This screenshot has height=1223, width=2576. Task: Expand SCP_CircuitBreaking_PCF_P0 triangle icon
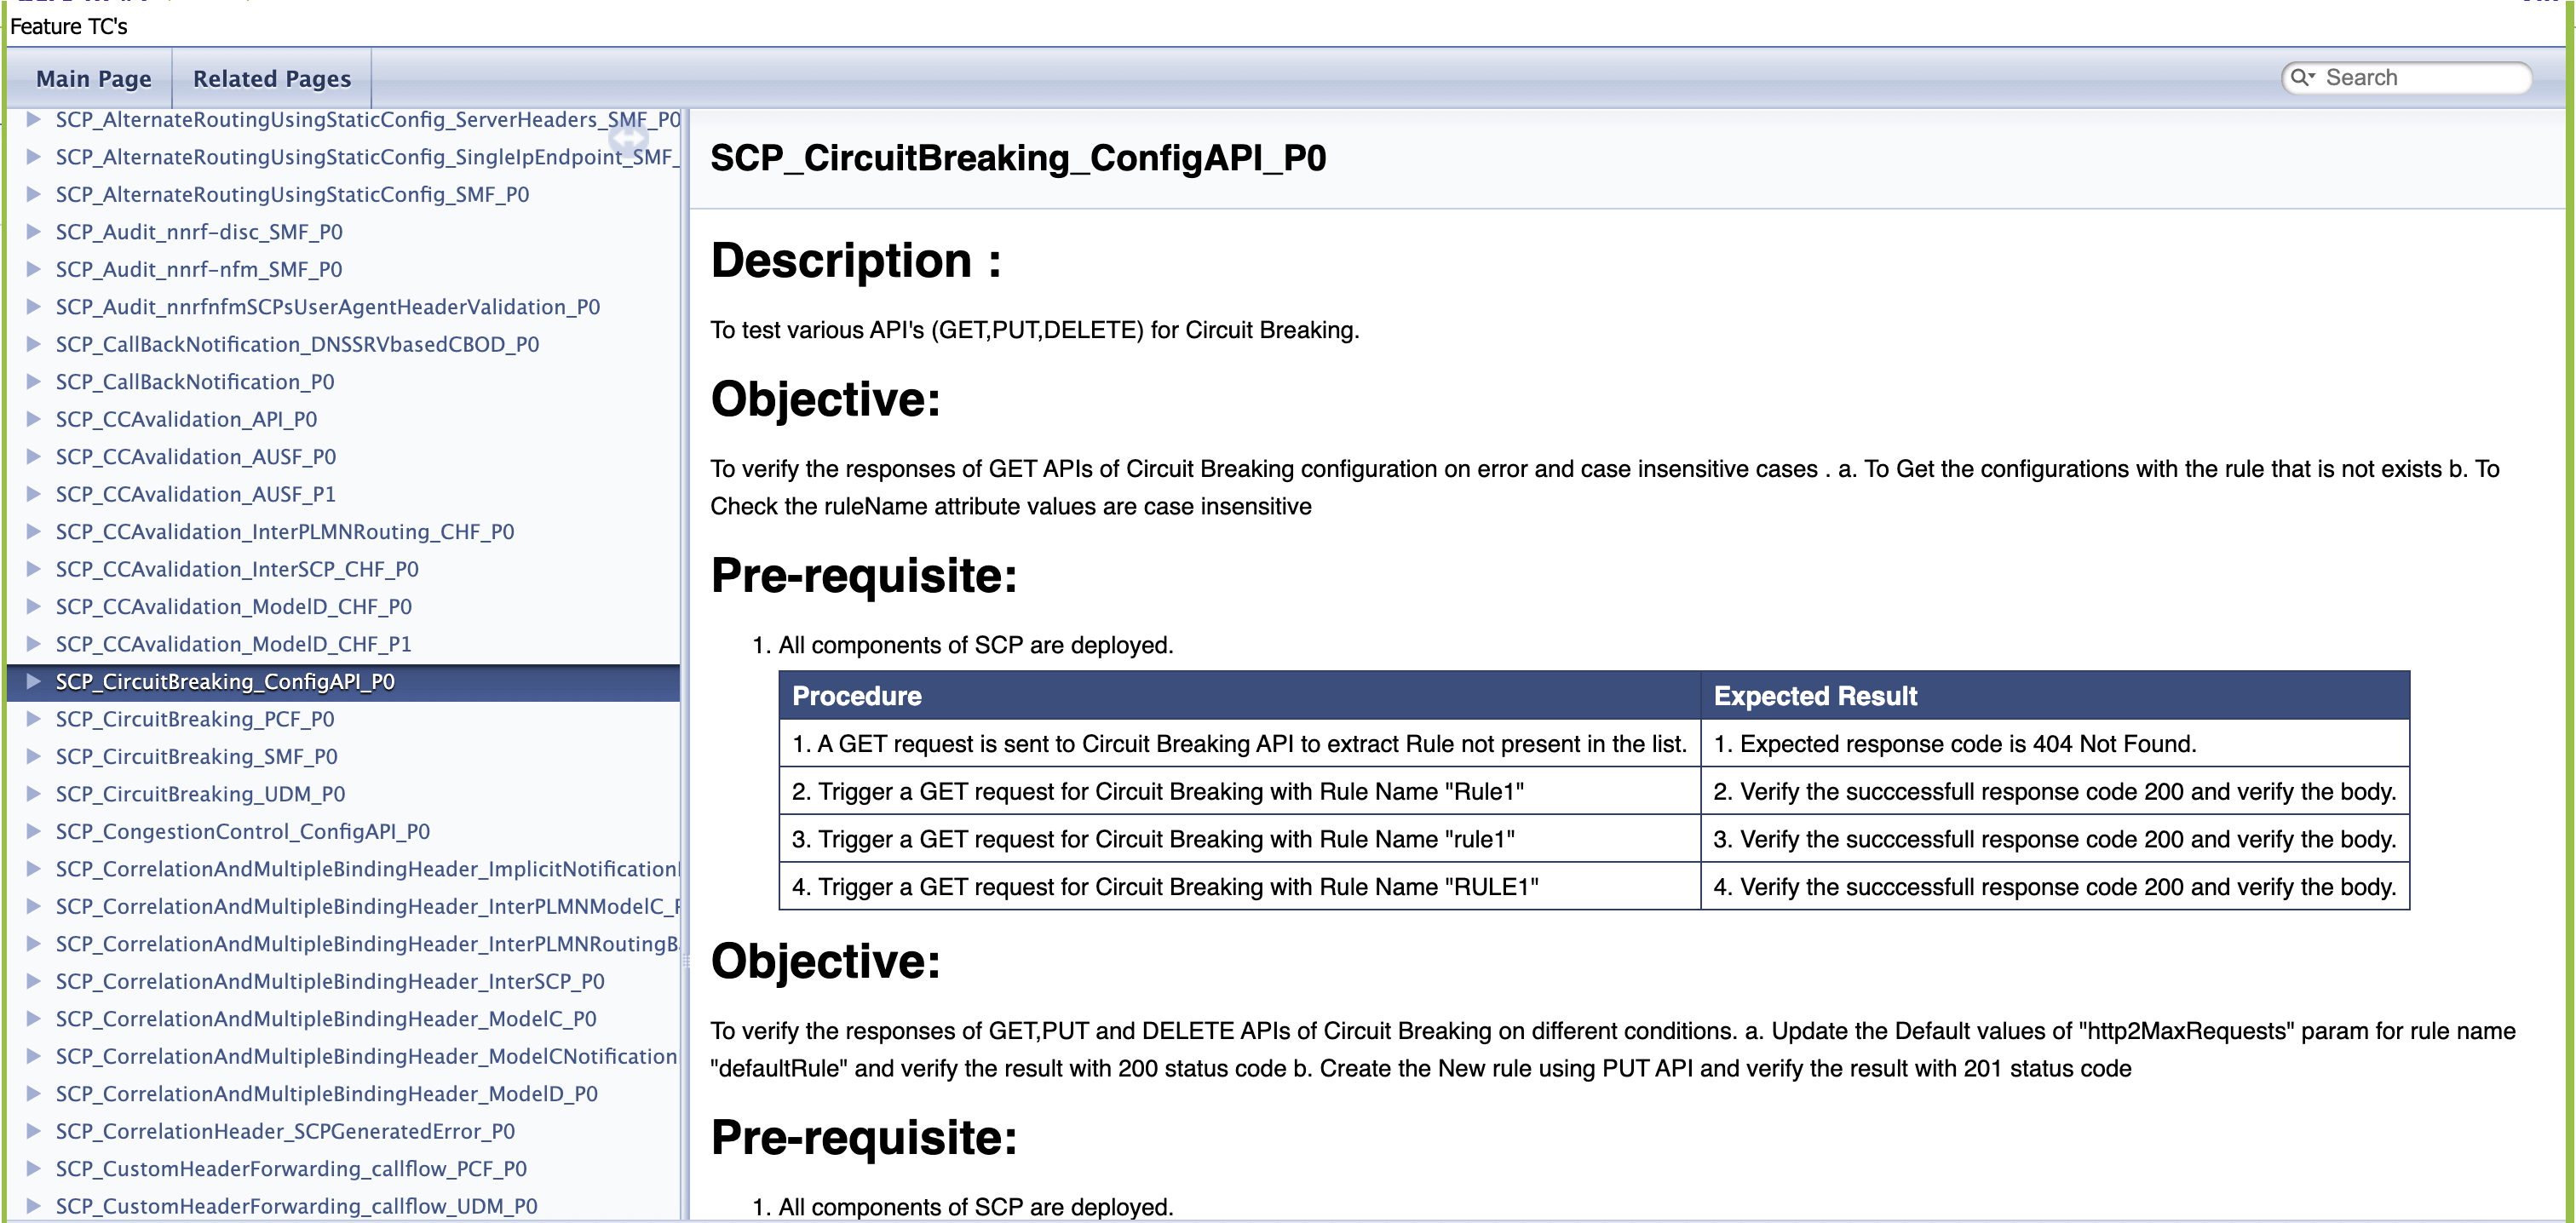[35, 718]
